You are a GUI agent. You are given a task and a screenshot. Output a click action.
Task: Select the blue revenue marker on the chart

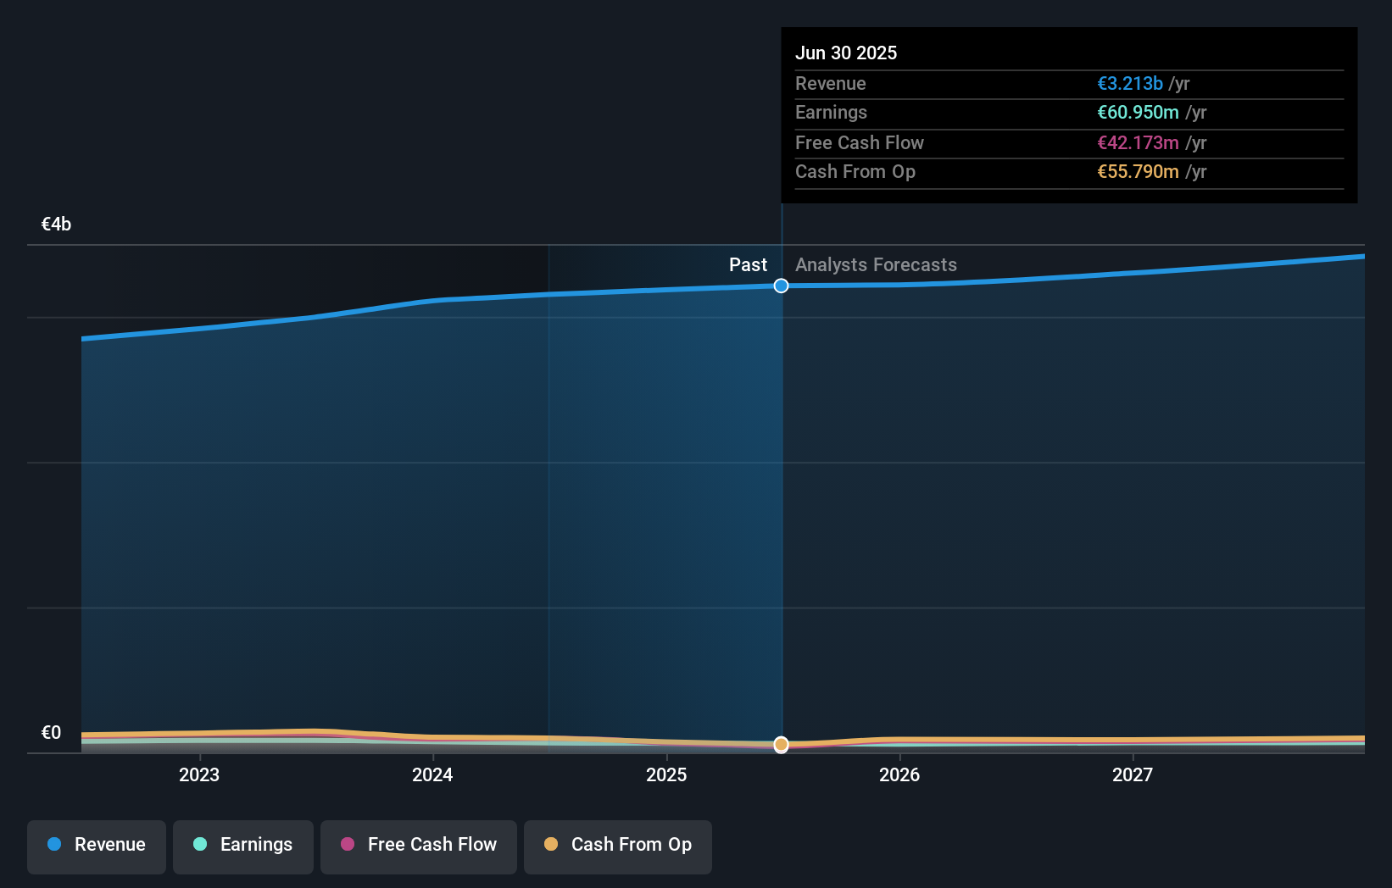(x=781, y=286)
